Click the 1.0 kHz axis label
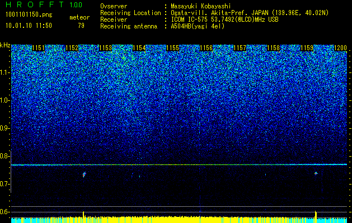This screenshot has height=223, width=352. pos(5,100)
